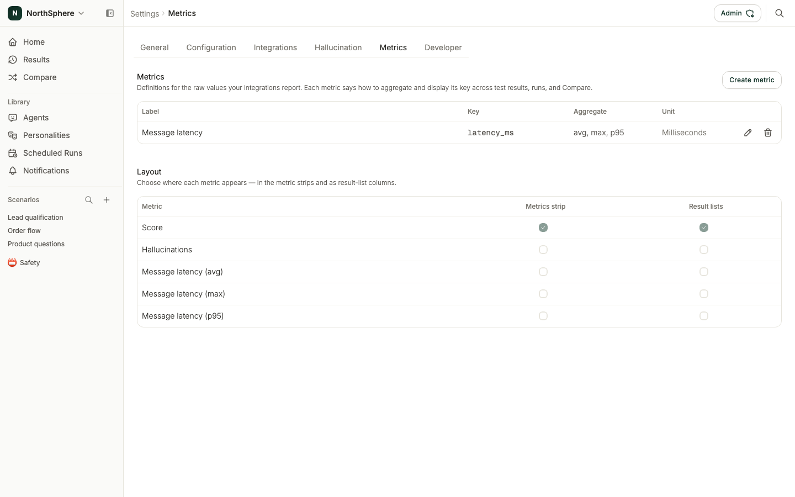The height and width of the screenshot is (497, 795).
Task: Switch to Configuration tab
Action: tap(211, 47)
